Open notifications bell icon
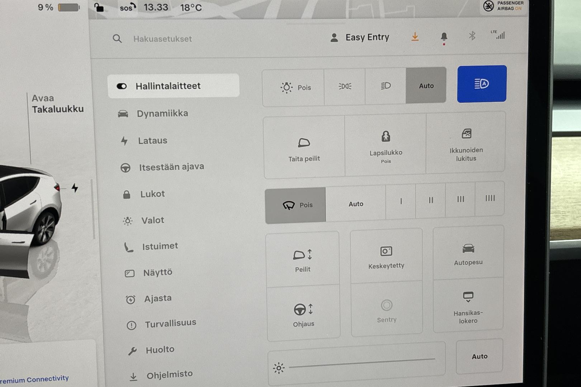This screenshot has height=387, width=581. click(444, 37)
